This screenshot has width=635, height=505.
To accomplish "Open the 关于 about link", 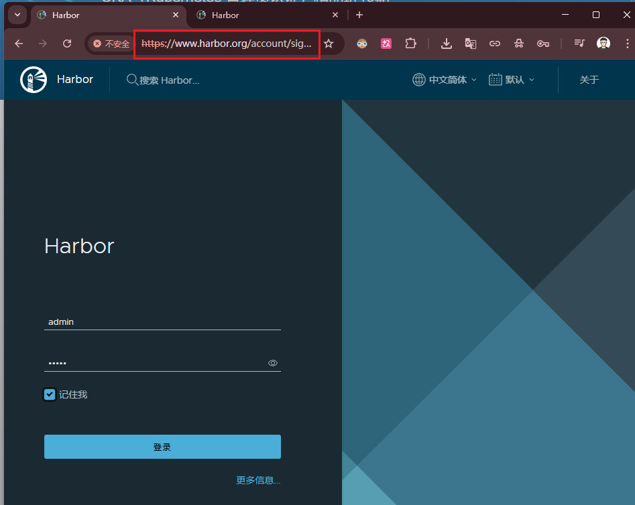I will pyautogui.click(x=589, y=80).
